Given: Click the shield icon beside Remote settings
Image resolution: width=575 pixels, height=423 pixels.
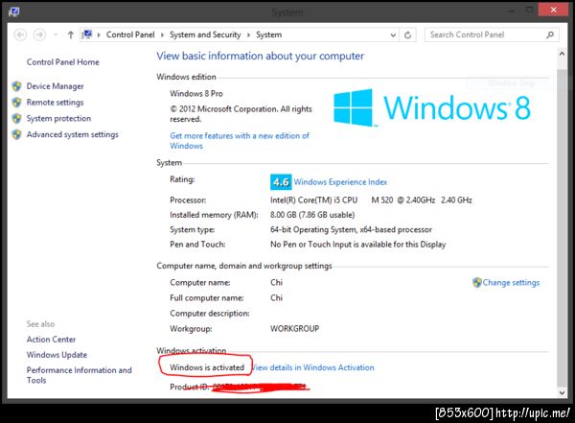Looking at the screenshot, I should coord(16,103).
